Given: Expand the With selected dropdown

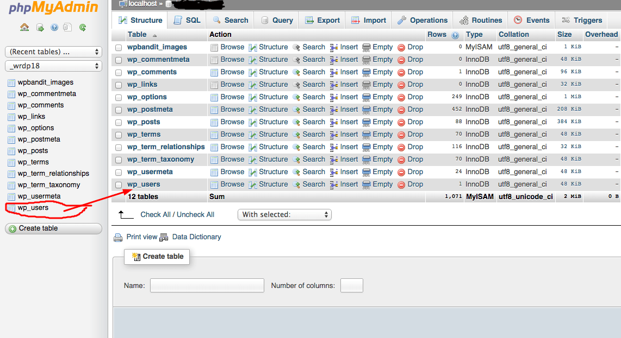Looking at the screenshot, I should click(x=284, y=214).
